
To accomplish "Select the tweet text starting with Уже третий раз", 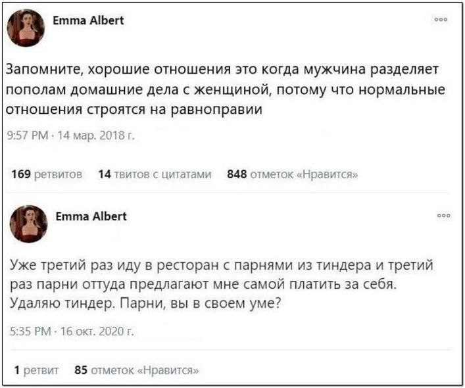I will click(x=222, y=284).
